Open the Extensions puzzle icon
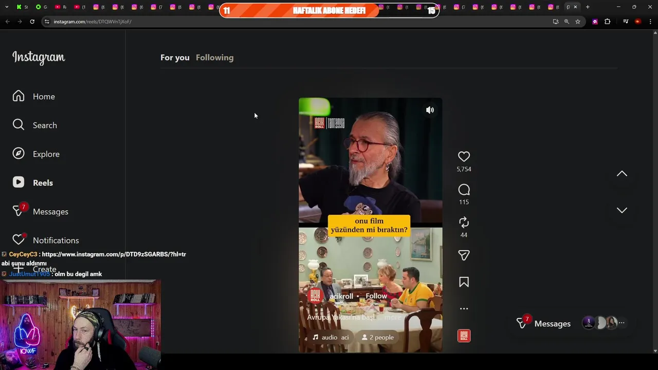658x370 pixels. click(607, 22)
